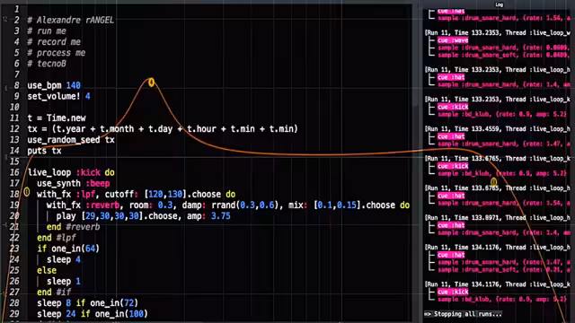575x323 pixels.
Task: Click the amp value 3.75
Action: 221,216
